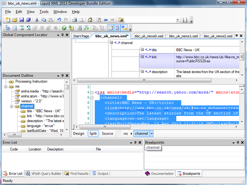
Task: Switch to the Start Page tab
Action: pos(81,36)
